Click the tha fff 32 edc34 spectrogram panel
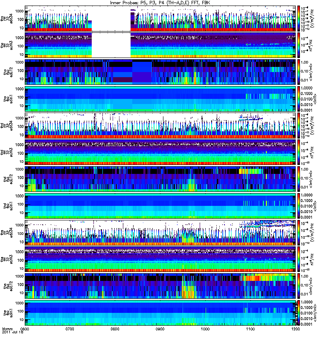The image size is (320, 341). [x=160, y=18]
